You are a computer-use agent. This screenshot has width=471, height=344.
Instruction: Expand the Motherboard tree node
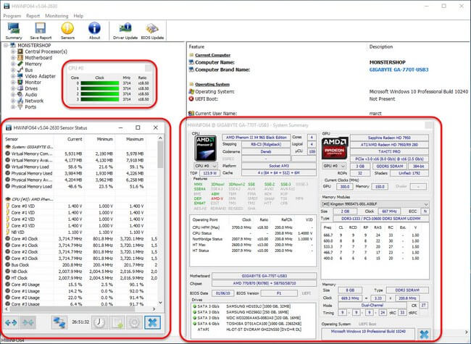[x=13, y=58]
